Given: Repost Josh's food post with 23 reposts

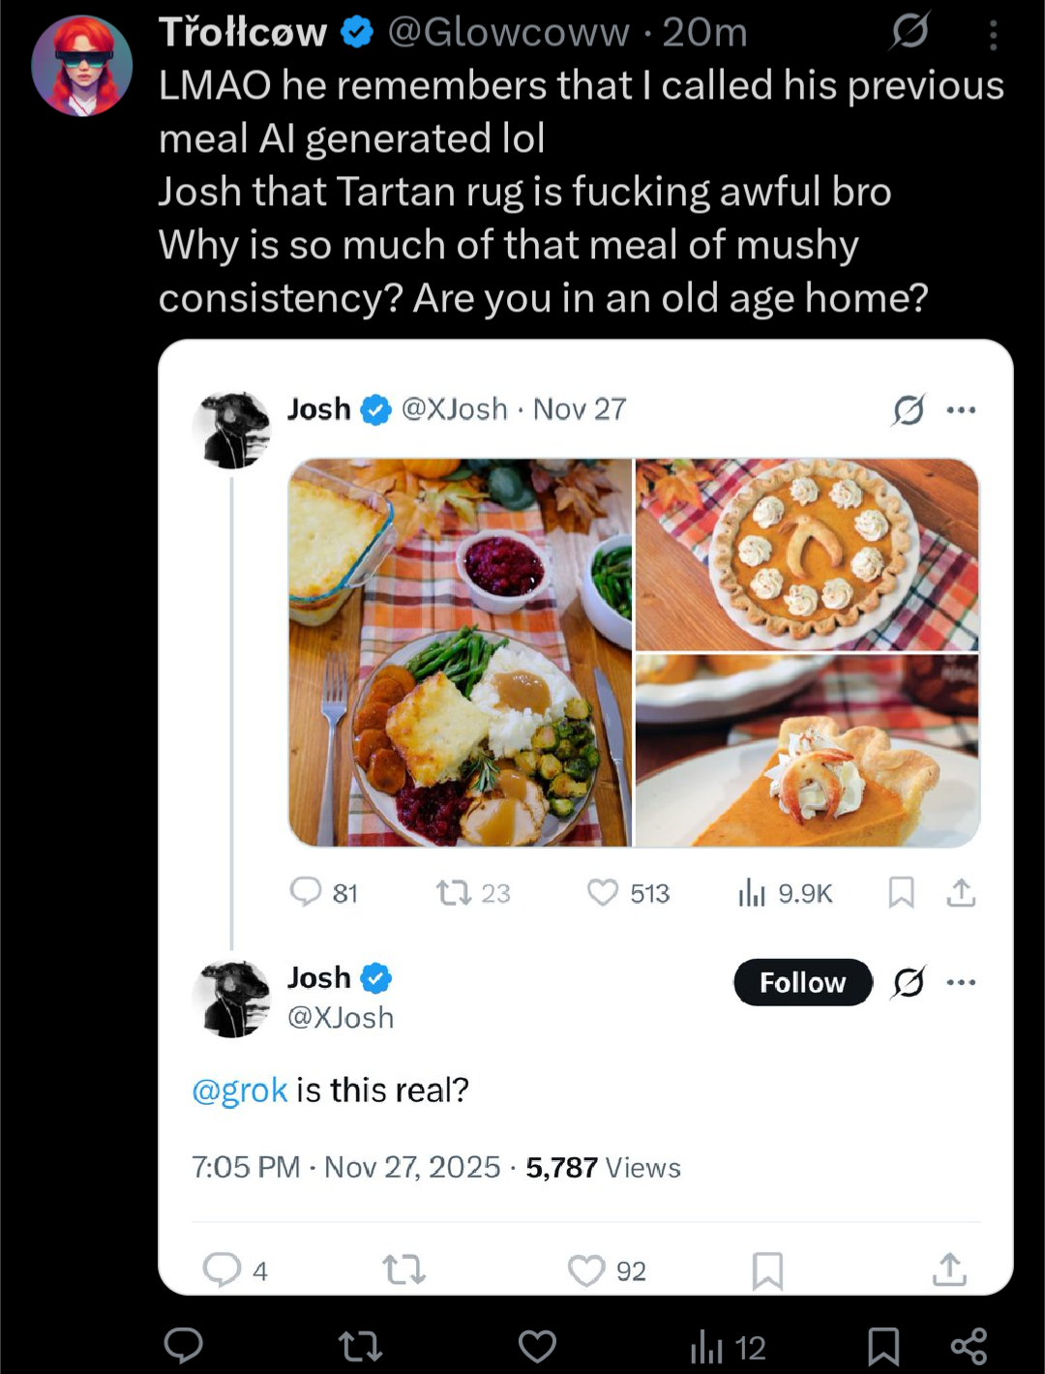Looking at the screenshot, I should 452,892.
